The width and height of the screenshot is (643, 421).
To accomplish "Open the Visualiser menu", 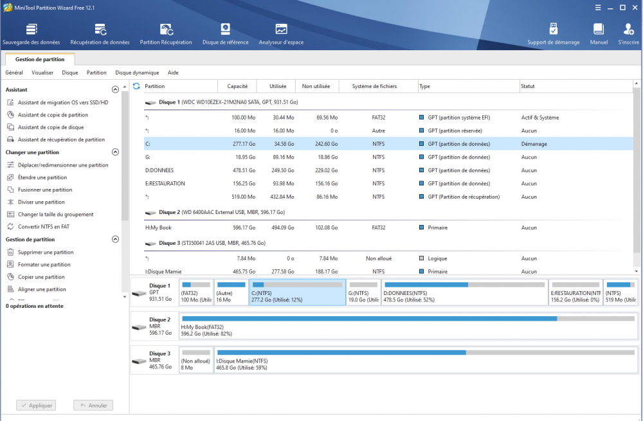I will tap(42, 73).
